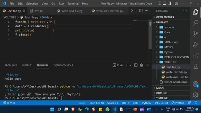Change line endings via CRLF
201x113 pixels.
136,103
